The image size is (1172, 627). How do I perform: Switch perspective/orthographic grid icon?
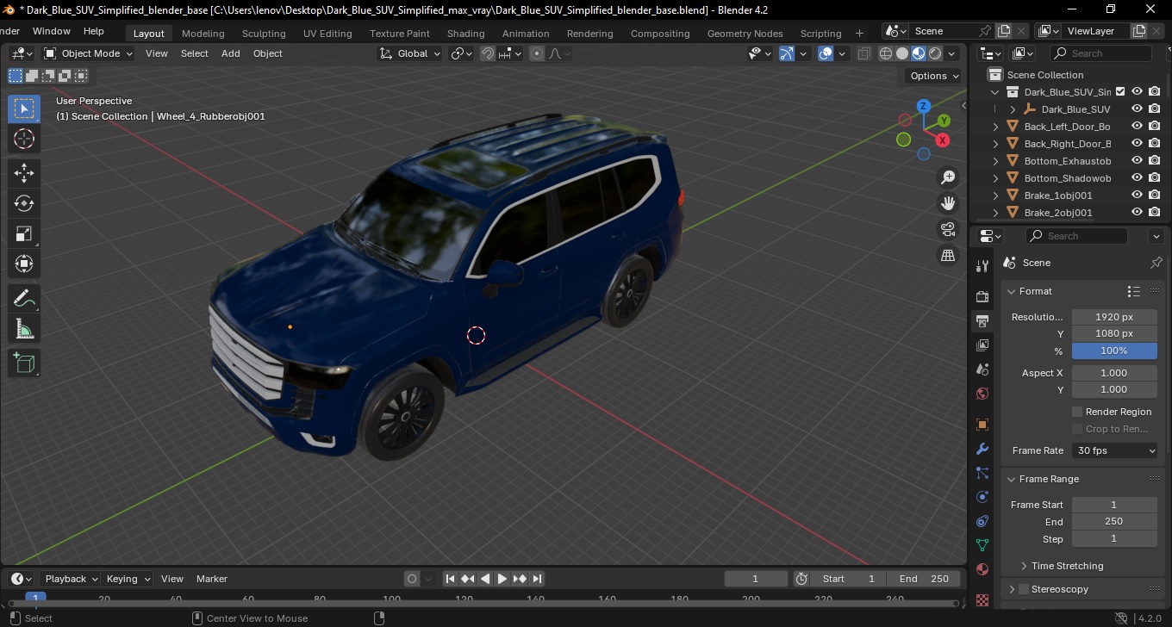click(948, 255)
